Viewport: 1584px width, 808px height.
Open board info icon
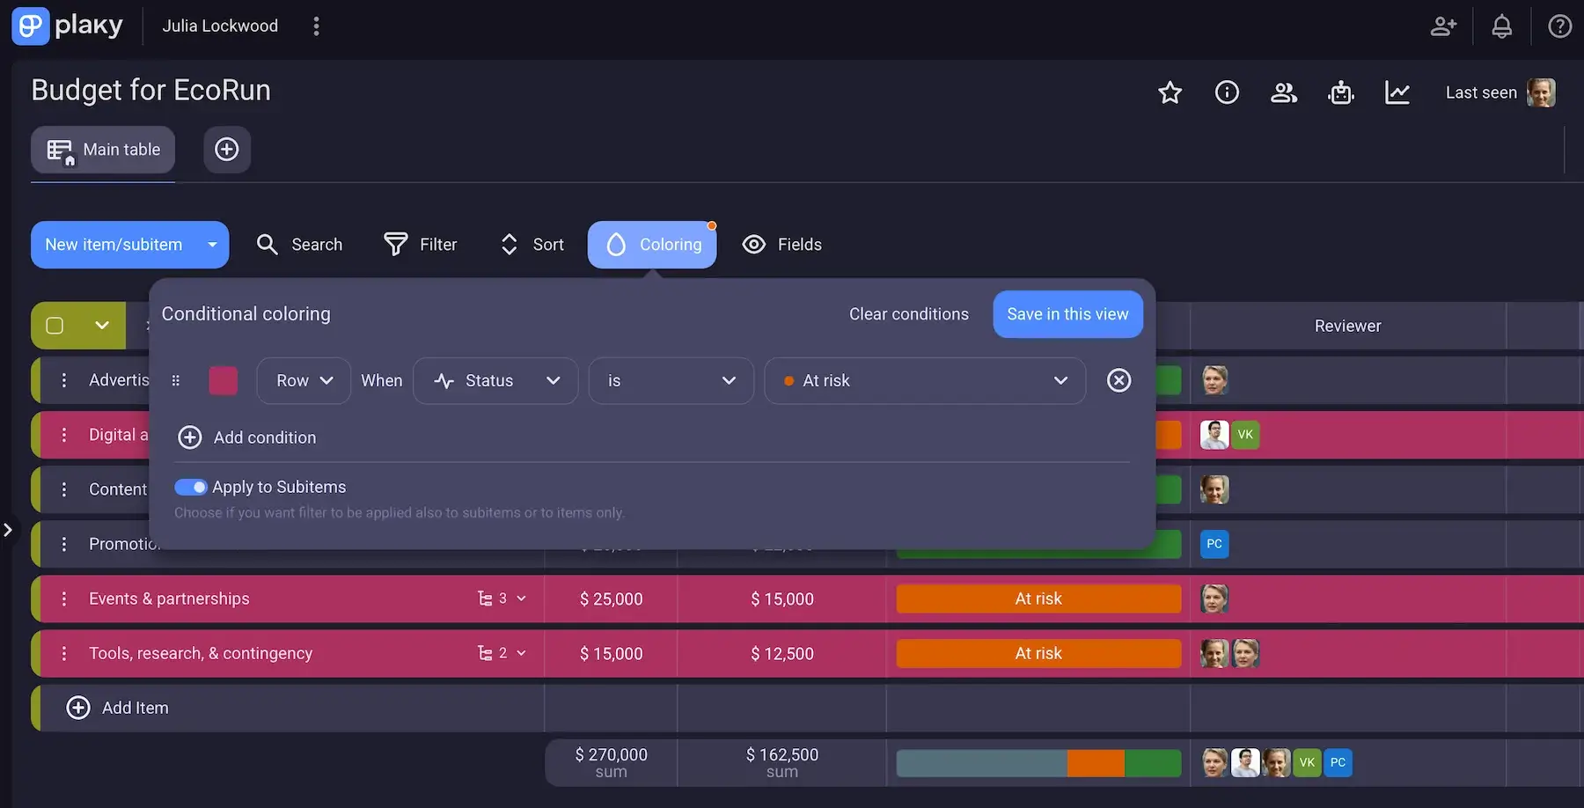click(1227, 92)
